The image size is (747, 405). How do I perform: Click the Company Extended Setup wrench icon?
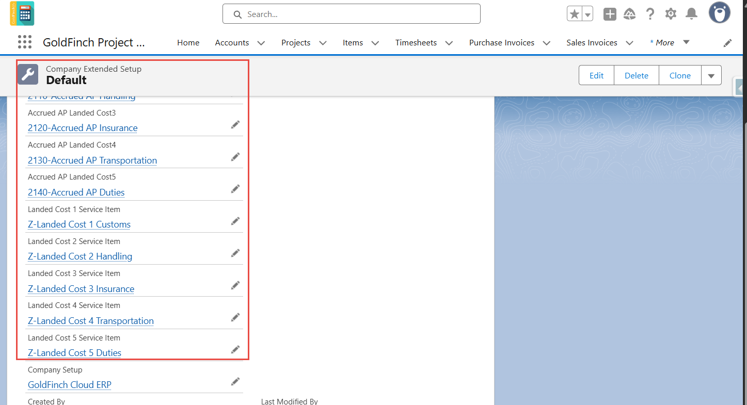point(28,74)
